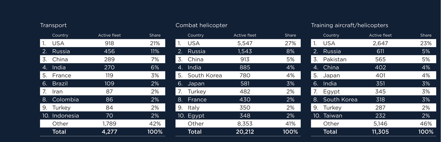Click Transport total value 4,277
This screenshot has height=142, width=441.
(110, 132)
